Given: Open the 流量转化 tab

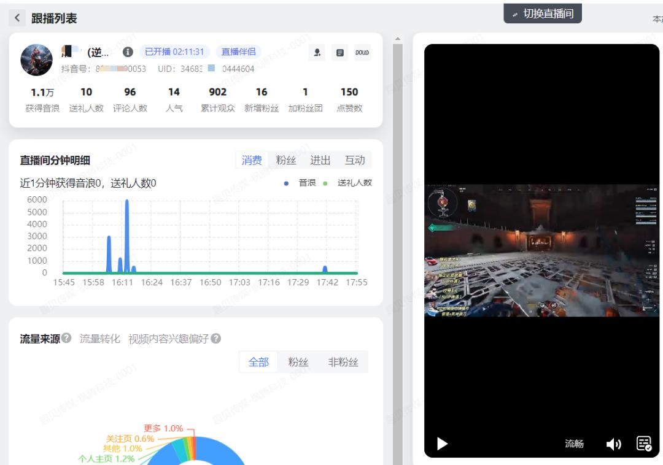Looking at the screenshot, I should click(x=100, y=339).
